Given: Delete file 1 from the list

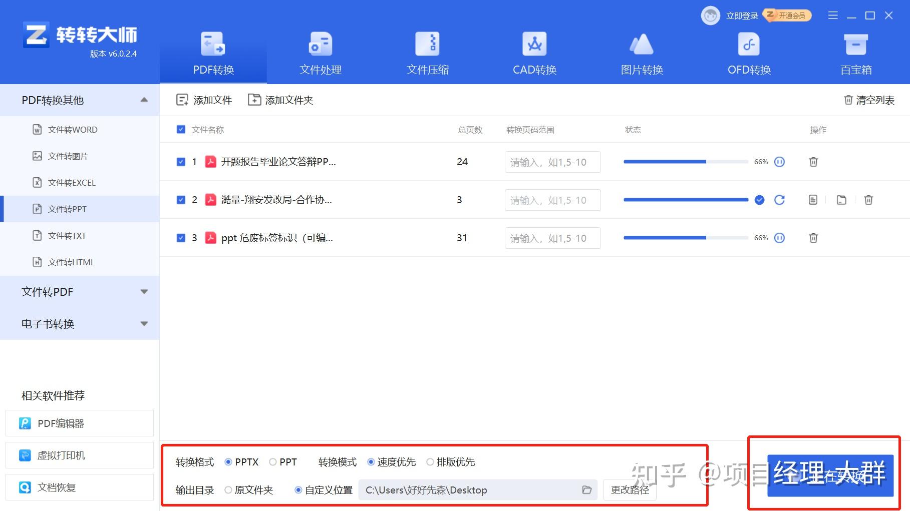Looking at the screenshot, I should pos(813,162).
